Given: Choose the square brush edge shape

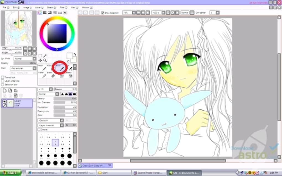Looking at the screenshot, I should (x=74, y=94).
